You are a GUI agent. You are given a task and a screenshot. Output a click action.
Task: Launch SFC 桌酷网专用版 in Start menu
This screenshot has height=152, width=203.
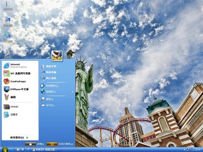[20, 73]
